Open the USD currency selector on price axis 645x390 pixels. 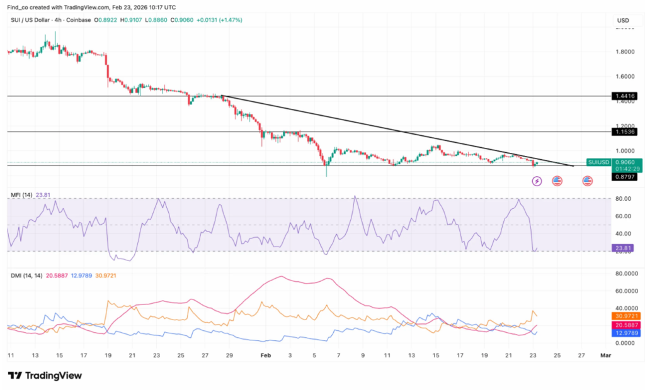tap(623, 20)
